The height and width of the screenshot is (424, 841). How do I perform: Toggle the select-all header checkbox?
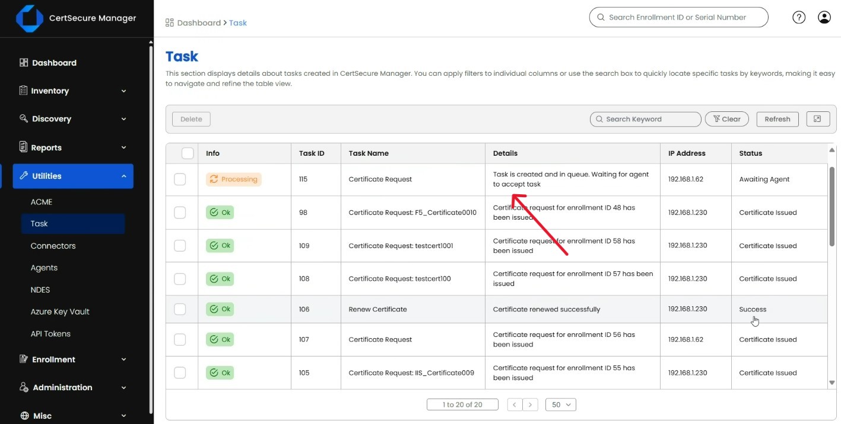pyautogui.click(x=188, y=153)
